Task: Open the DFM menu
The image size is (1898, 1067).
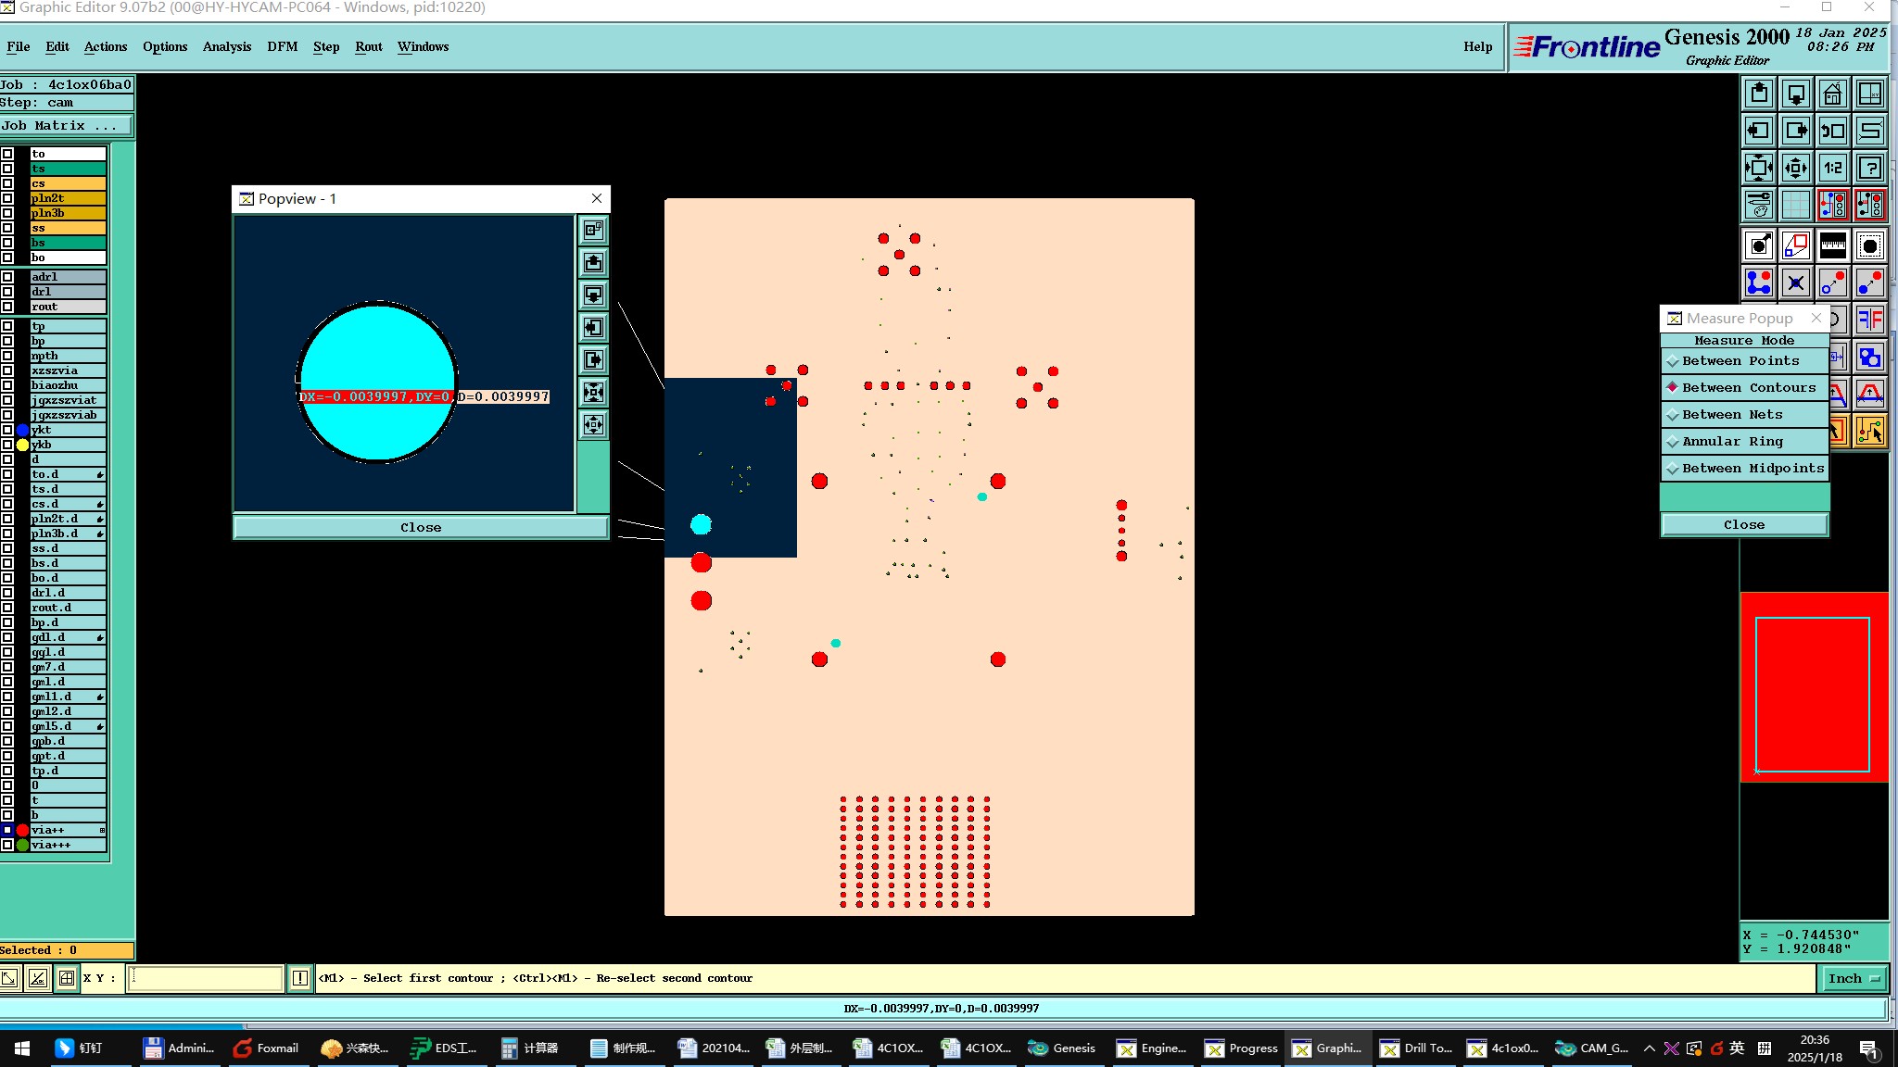Action: point(282,46)
